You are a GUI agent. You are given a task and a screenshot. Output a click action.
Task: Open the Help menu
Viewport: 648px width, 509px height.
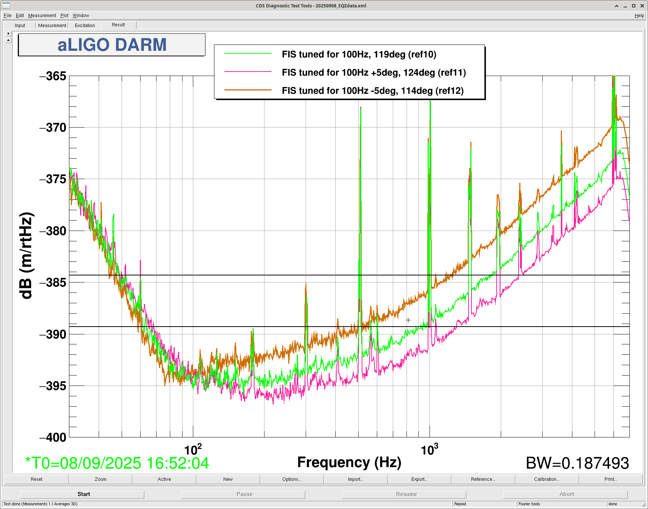tap(639, 16)
